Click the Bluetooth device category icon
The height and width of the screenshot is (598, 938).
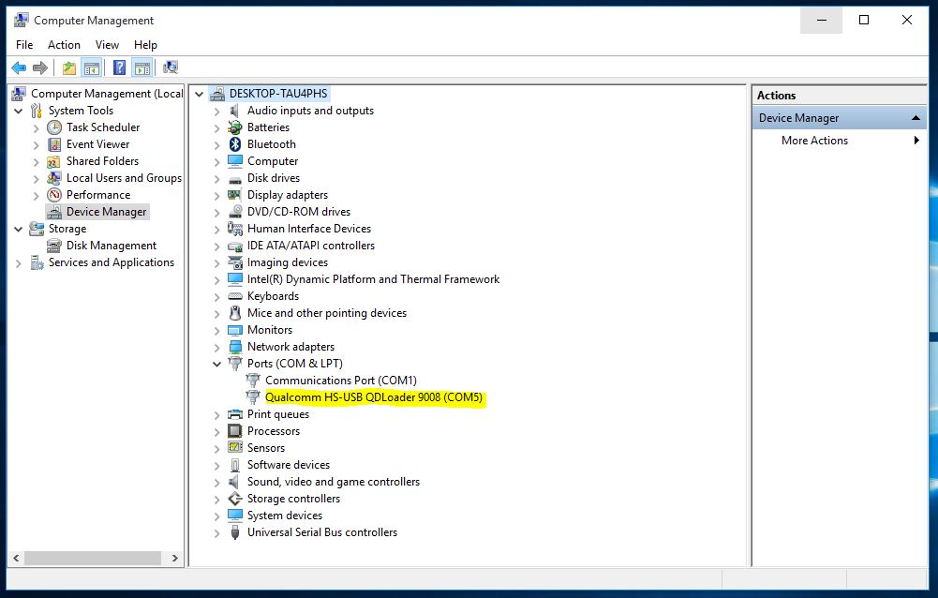[x=235, y=144]
